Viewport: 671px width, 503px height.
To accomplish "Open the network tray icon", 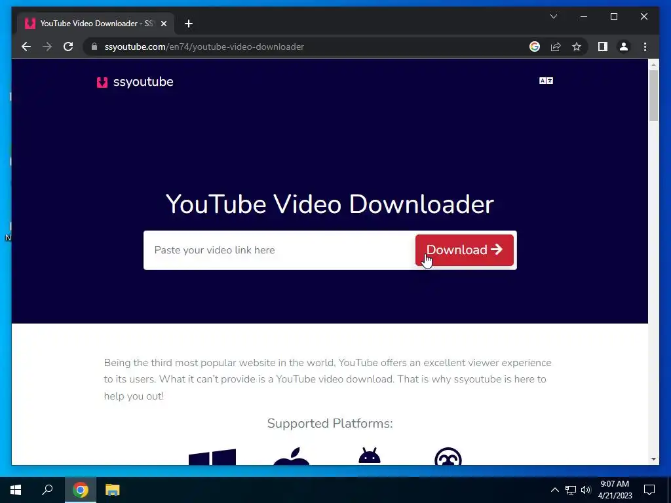I will (x=571, y=490).
